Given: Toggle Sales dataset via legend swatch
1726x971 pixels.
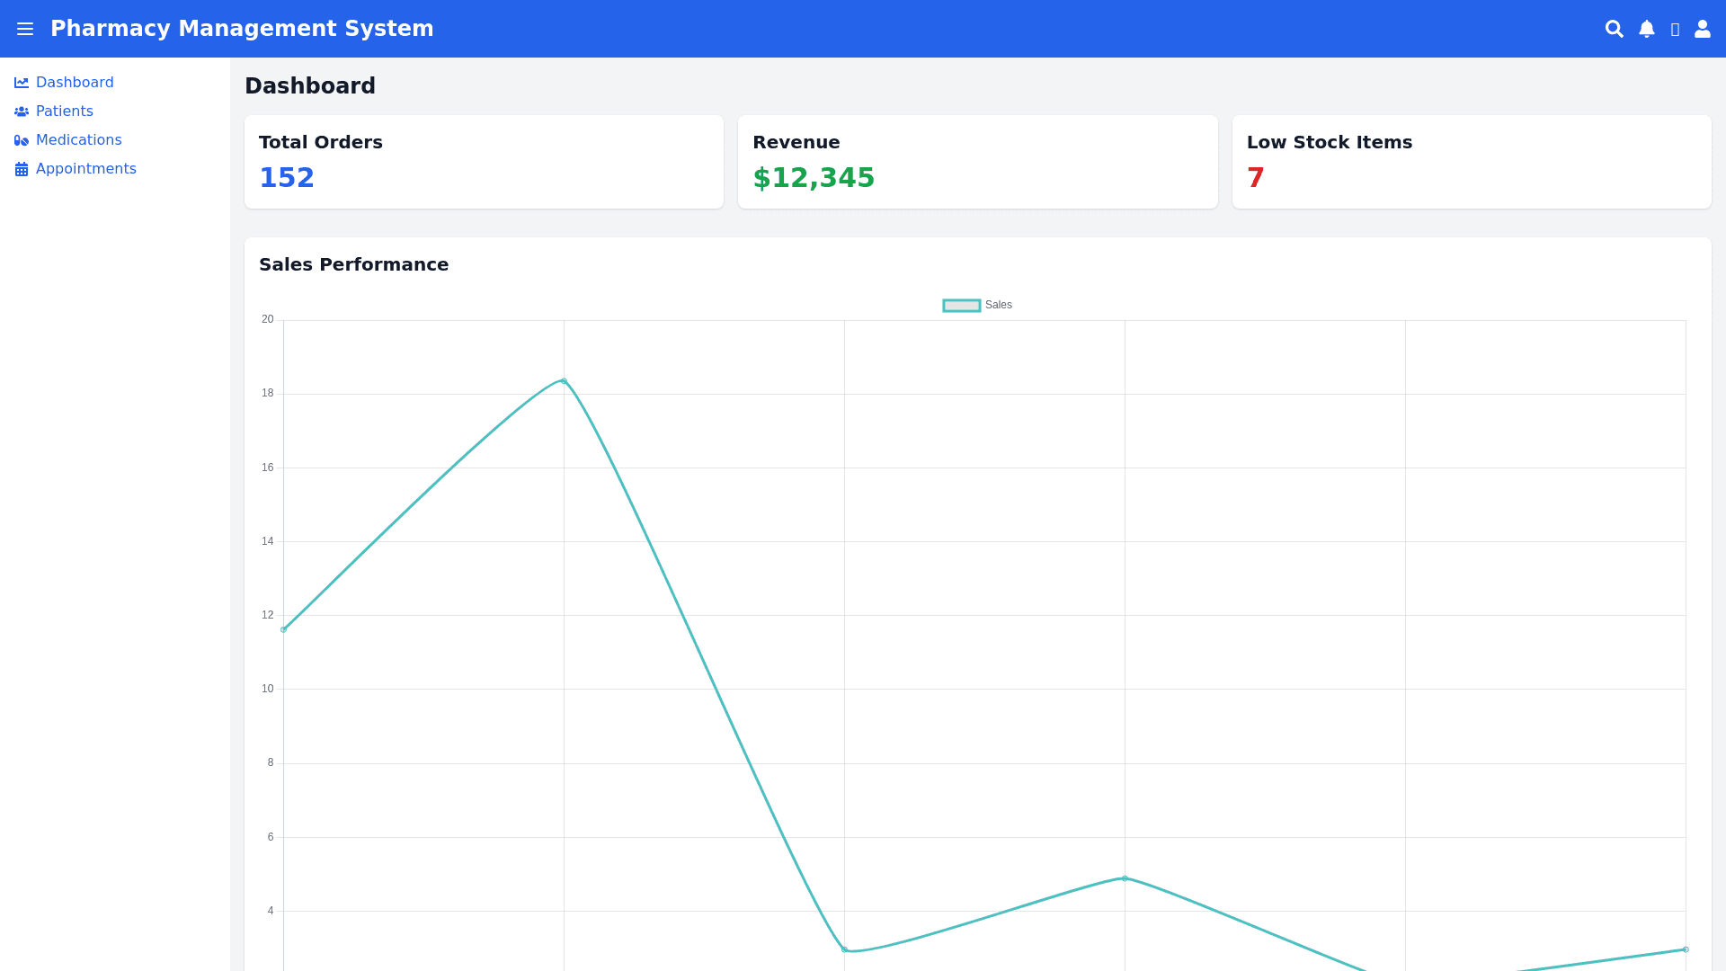Looking at the screenshot, I should click(x=961, y=306).
